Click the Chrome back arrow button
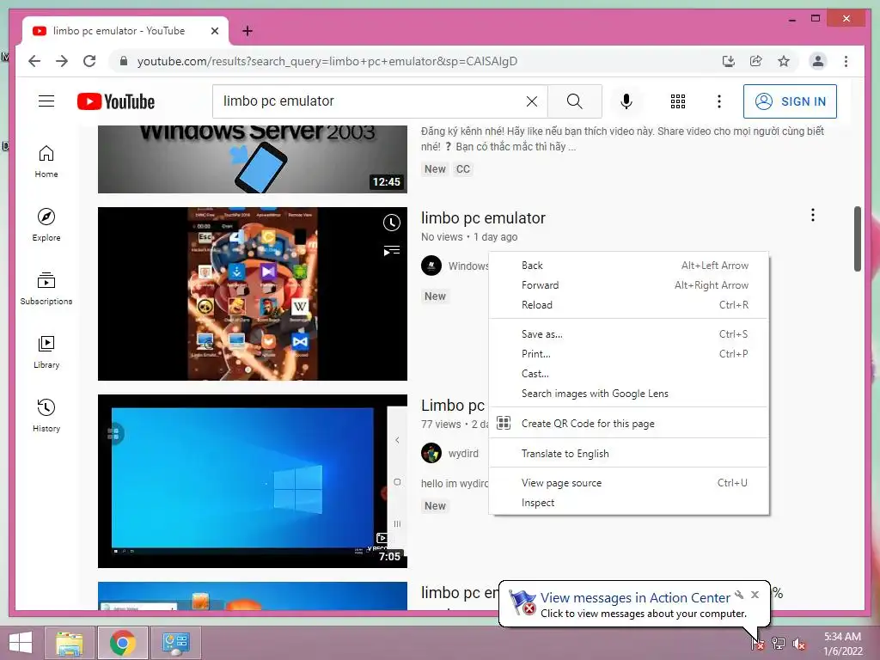 [34, 61]
